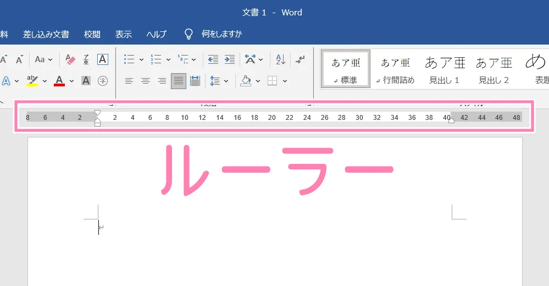Switch to the 差し込み文書 tab
Image resolution: width=549 pixels, height=286 pixels.
46,34
